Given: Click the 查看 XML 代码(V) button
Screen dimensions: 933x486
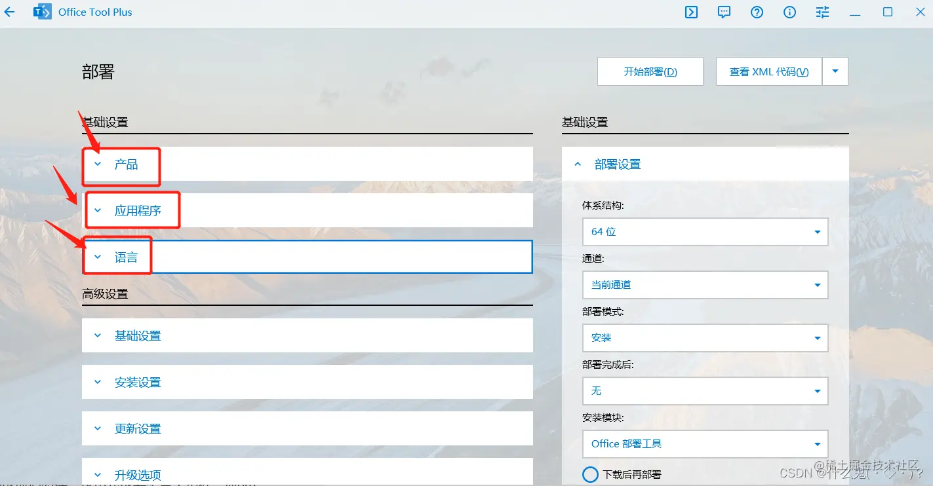Looking at the screenshot, I should [x=768, y=71].
